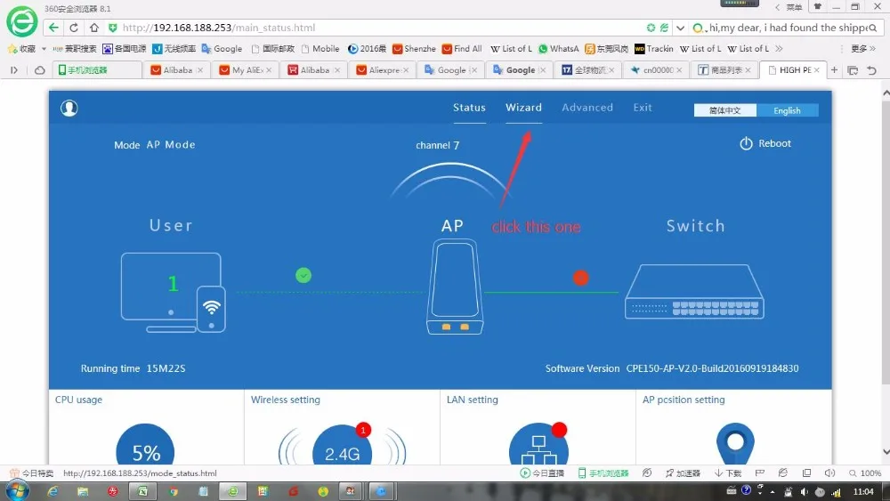Click the red dot LAN link status
890x501 pixels.
tap(580, 278)
